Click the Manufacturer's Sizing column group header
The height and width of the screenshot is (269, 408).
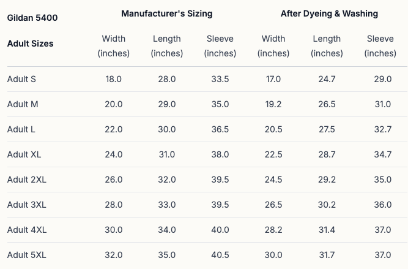coord(167,13)
